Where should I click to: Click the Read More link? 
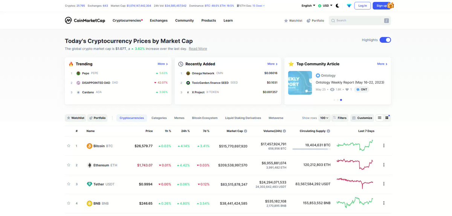tap(198, 49)
